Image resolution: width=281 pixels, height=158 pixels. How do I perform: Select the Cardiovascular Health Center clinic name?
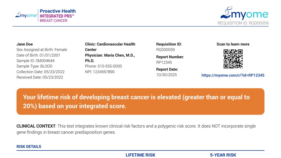click(110, 47)
